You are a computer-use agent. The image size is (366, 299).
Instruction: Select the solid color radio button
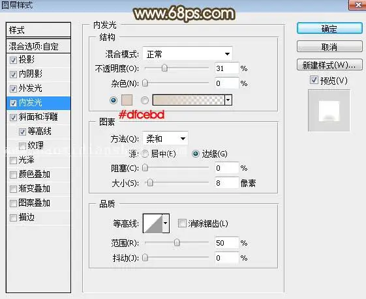(x=114, y=100)
